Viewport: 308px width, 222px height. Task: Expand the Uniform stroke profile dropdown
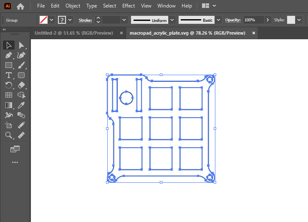[172, 20]
